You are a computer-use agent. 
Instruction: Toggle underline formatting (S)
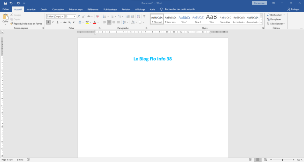coord(57,22)
